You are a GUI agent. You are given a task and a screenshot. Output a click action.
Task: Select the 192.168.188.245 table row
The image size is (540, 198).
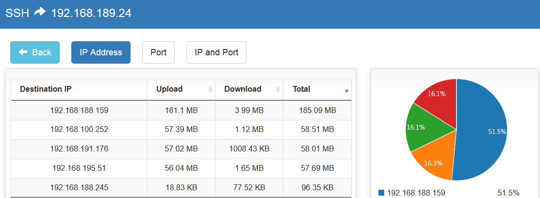[79, 187]
